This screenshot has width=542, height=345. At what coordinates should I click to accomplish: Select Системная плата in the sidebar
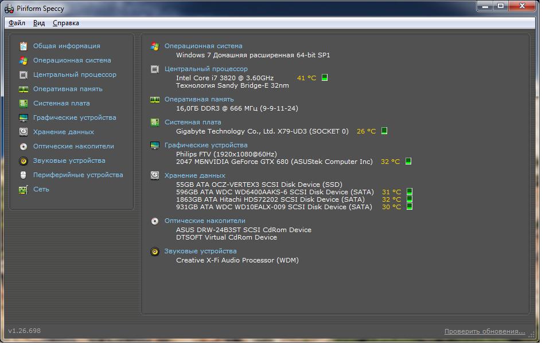pyautogui.click(x=61, y=103)
